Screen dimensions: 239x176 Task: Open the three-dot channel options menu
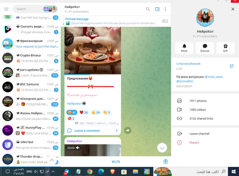[165, 9]
